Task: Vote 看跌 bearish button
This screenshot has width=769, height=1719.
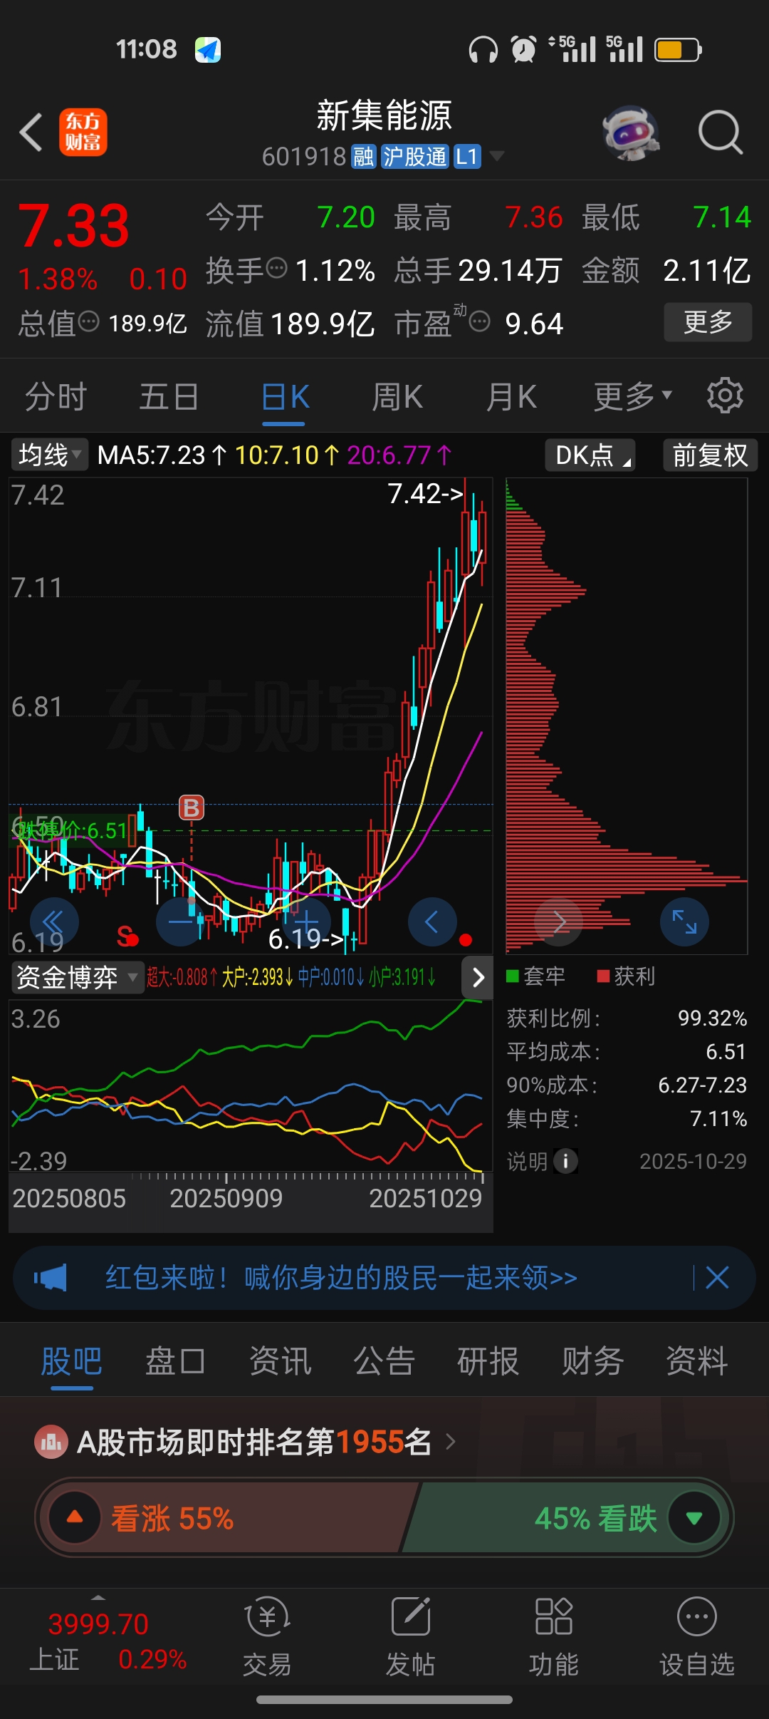Action: click(566, 1518)
